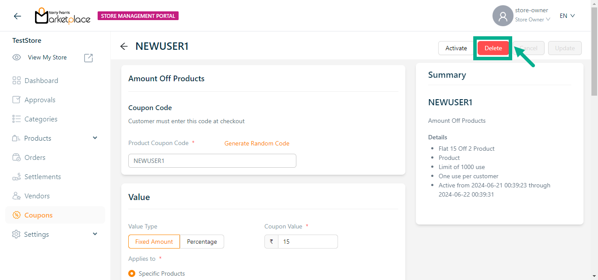Click the Product Coupon Code input field

212,161
